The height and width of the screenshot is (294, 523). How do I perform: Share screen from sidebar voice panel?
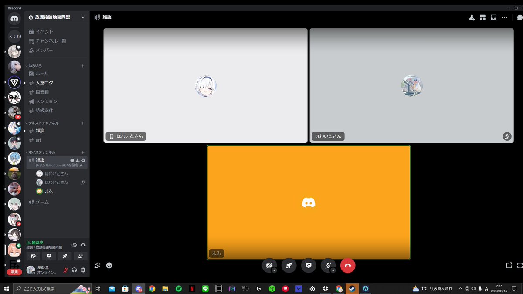point(49,256)
